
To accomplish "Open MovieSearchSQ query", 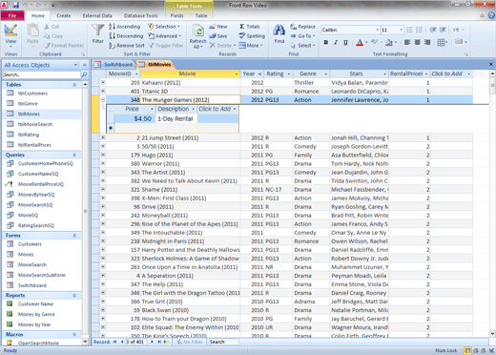I will click(35, 205).
